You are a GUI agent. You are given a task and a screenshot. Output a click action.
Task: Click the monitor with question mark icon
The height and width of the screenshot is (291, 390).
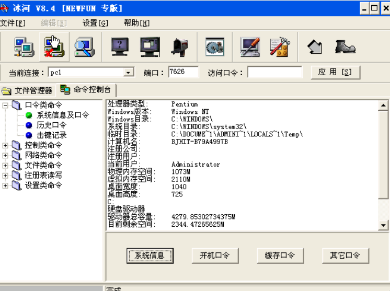120,47
